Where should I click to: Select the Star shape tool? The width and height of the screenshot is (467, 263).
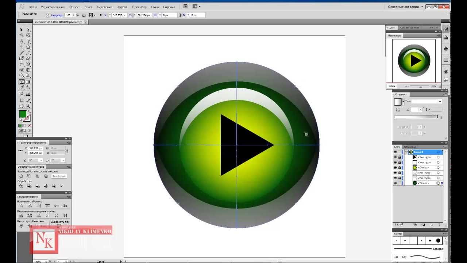28,47
